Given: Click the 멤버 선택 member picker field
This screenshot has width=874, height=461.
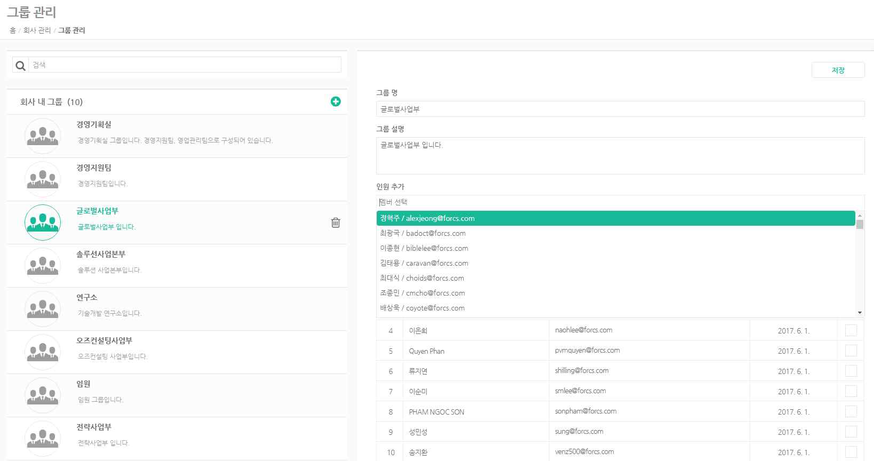Looking at the screenshot, I should coord(620,202).
